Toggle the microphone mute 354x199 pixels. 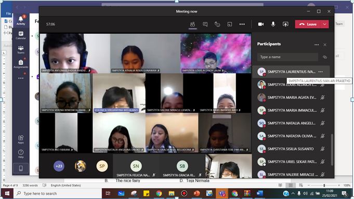273,24
